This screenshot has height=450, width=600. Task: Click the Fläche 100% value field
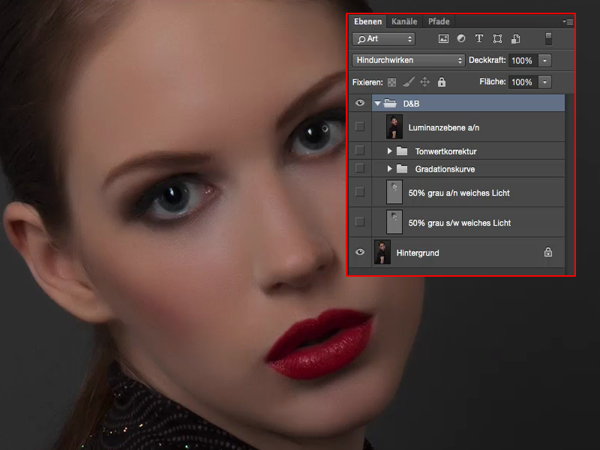[x=523, y=82]
